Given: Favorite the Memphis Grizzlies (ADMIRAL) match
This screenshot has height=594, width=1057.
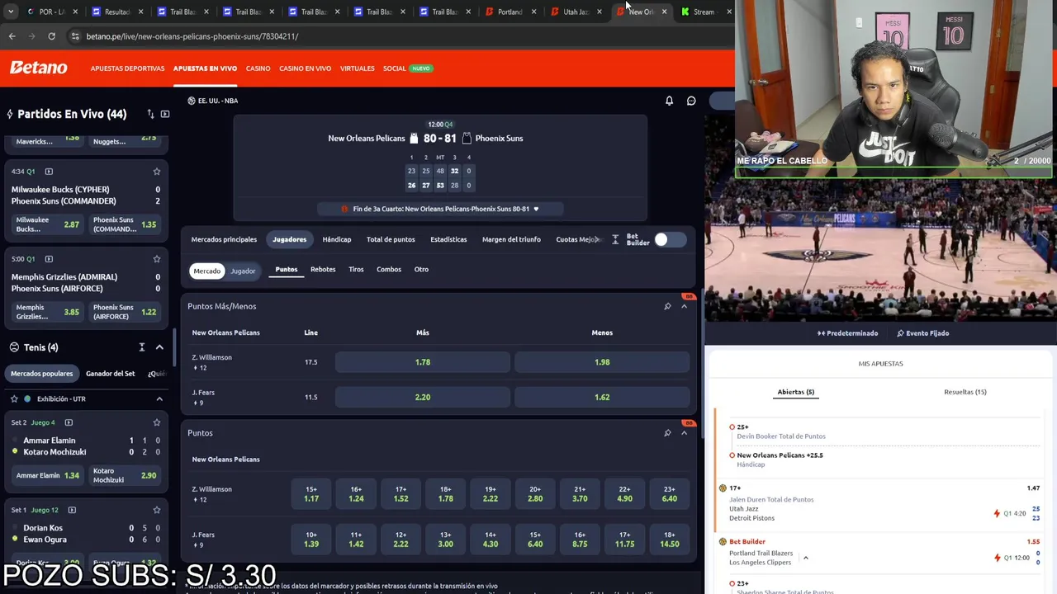Looking at the screenshot, I should tap(157, 259).
